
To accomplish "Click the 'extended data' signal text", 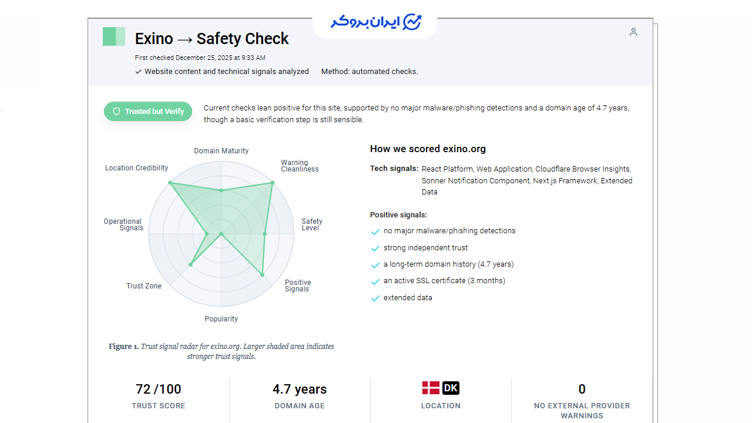I will pyautogui.click(x=408, y=298).
